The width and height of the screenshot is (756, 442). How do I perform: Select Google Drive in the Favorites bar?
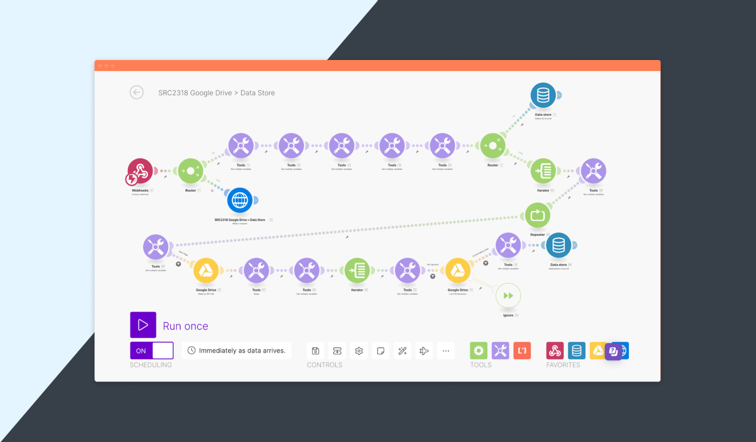597,351
